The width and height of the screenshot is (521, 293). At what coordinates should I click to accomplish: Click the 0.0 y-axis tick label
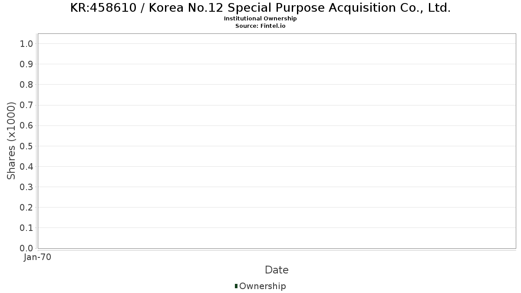tap(26, 248)
